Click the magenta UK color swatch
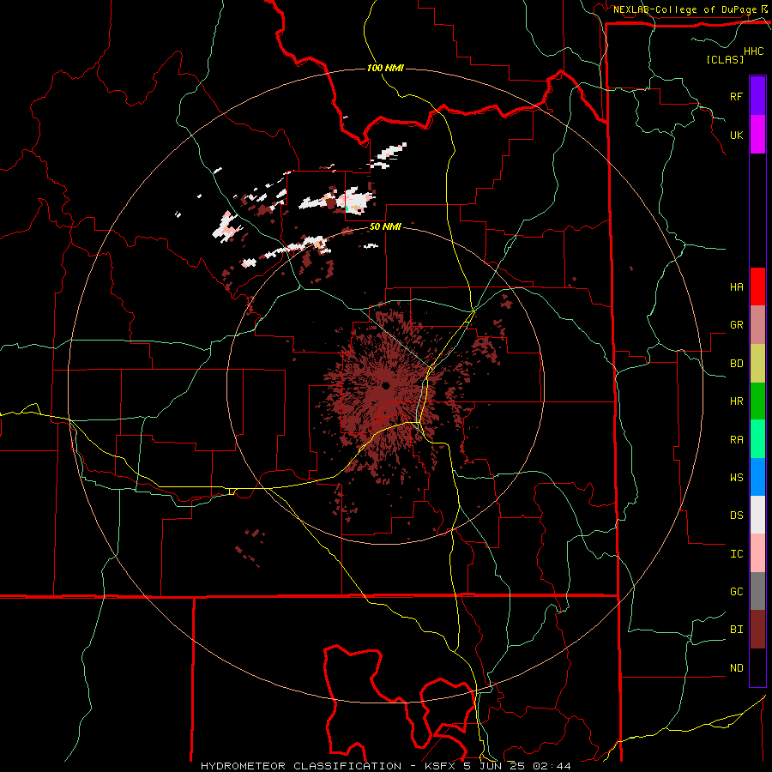Screen dimensions: 772x772 pos(757,135)
